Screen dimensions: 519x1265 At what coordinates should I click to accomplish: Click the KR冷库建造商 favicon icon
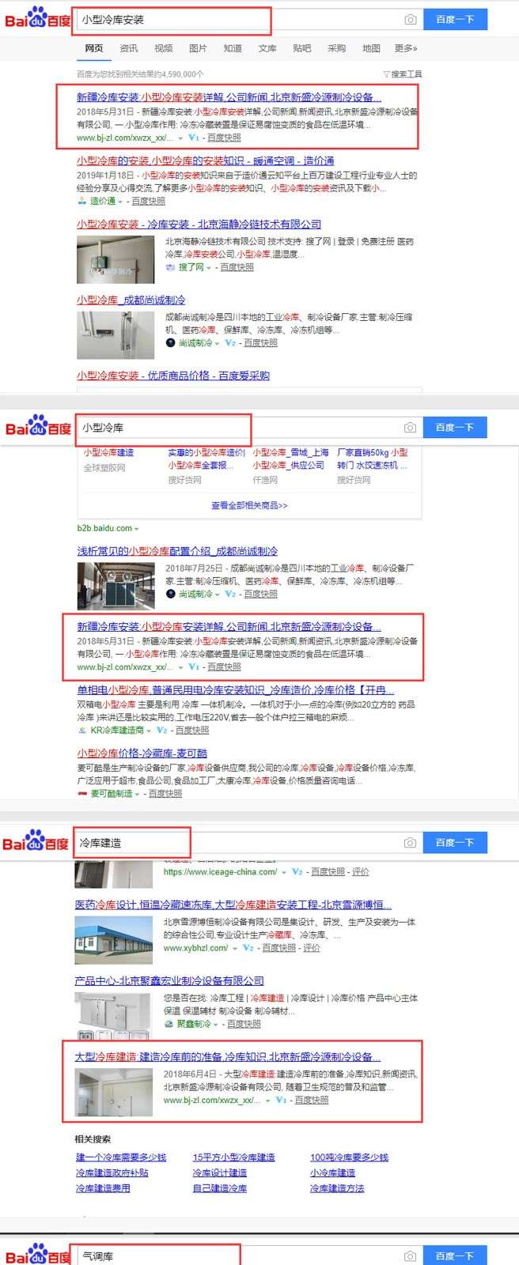82,731
